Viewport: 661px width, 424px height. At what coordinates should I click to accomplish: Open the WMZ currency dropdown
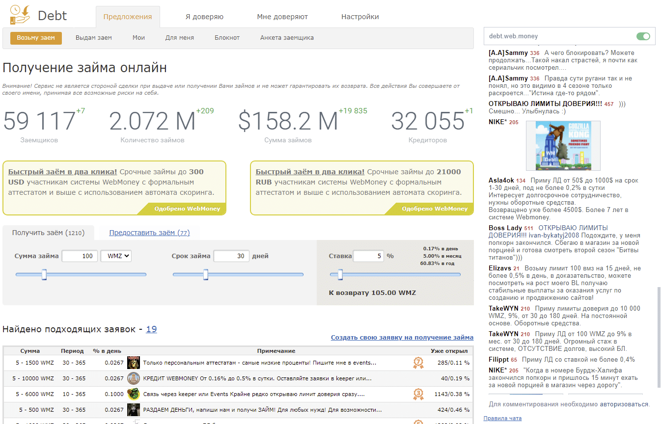coord(116,256)
